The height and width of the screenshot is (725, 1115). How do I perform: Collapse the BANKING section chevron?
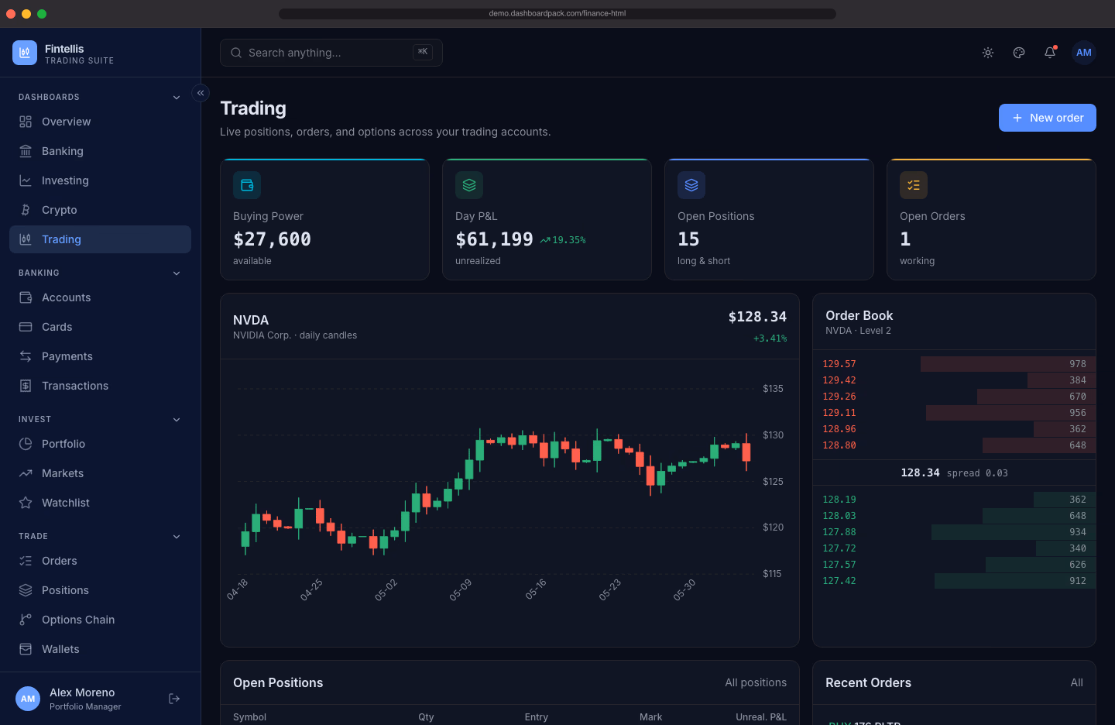coord(177,273)
